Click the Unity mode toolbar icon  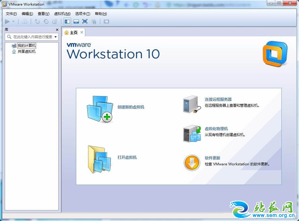pos(94,22)
